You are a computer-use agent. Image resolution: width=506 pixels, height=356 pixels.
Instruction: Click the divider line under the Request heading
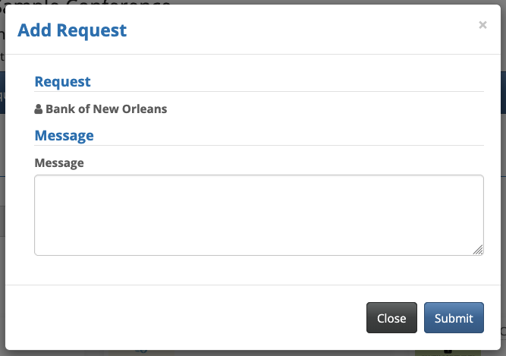point(259,92)
